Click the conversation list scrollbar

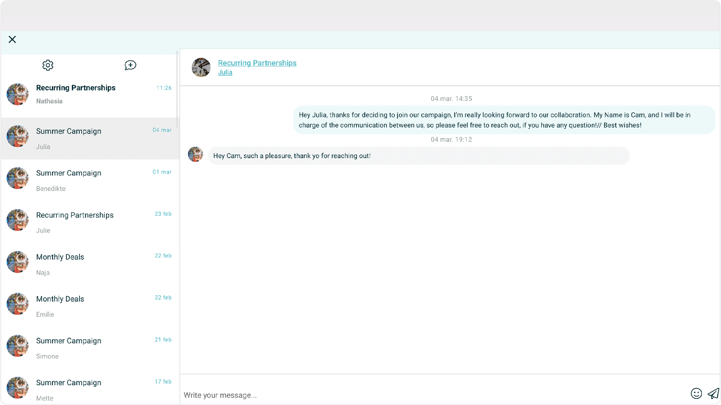pyautogui.click(x=177, y=89)
